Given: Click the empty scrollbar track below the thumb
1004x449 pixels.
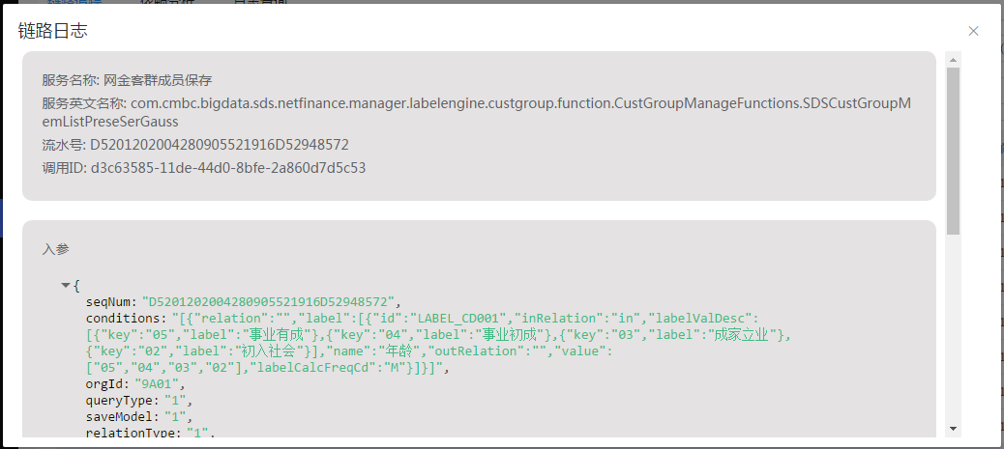Looking at the screenshot, I should [x=953, y=328].
